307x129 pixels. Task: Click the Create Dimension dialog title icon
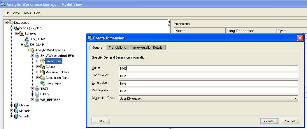click(90, 38)
